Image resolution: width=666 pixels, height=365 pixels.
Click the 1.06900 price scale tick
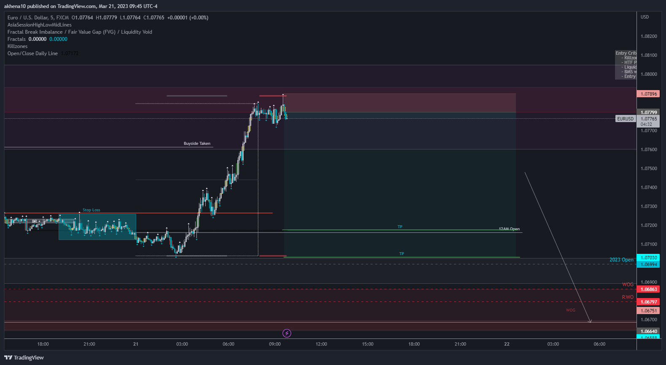pyautogui.click(x=649, y=282)
